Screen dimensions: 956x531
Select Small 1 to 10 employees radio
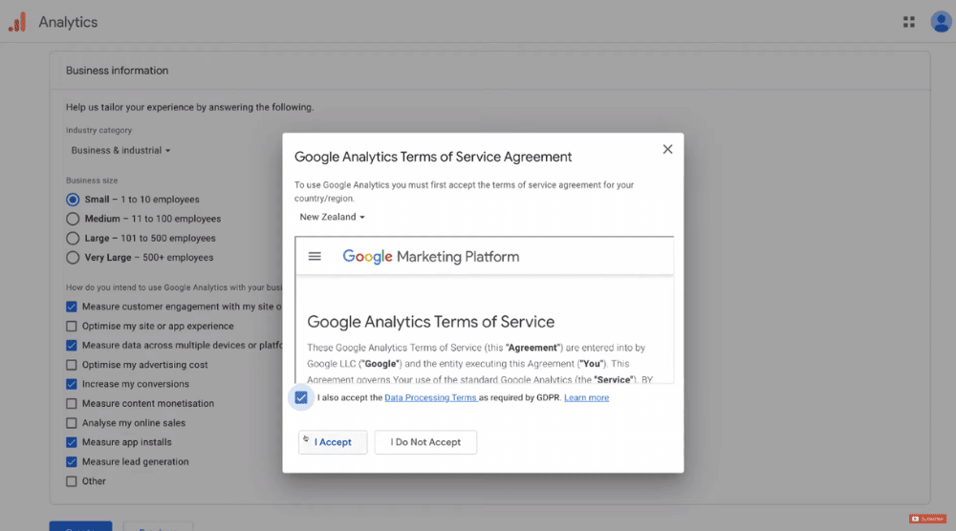73,199
